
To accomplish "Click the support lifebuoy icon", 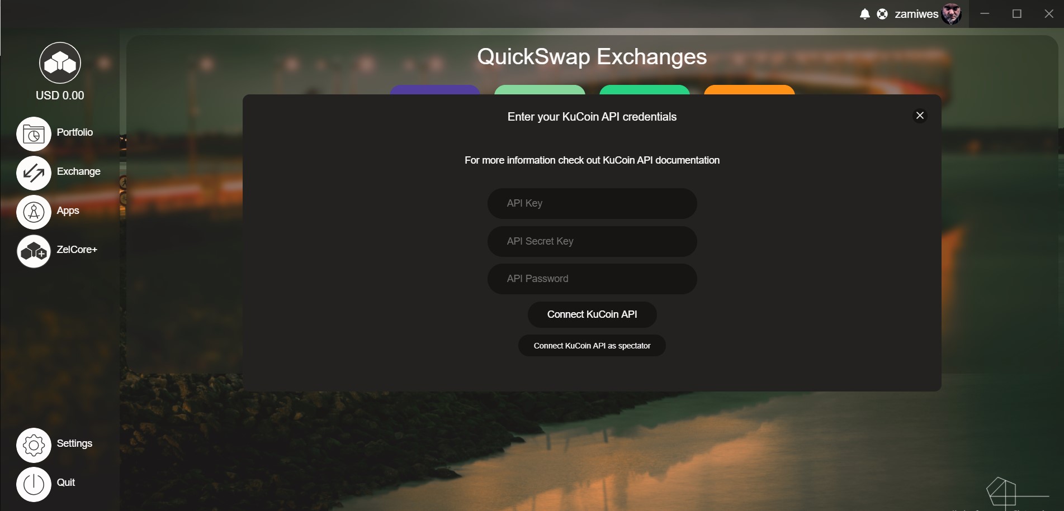I will tap(882, 14).
